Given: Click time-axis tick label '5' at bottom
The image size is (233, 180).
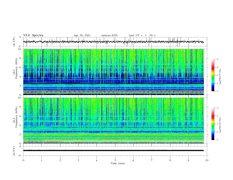Looking at the screenshot, I should click(115, 160).
